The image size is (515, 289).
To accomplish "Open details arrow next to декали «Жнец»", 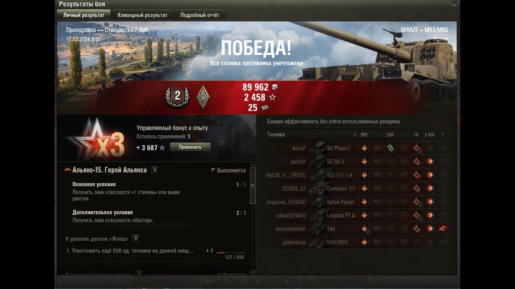I will click(x=136, y=238).
